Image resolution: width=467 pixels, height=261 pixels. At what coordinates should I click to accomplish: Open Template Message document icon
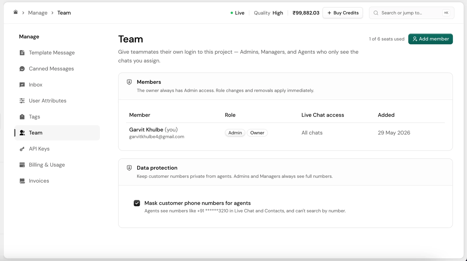pos(22,53)
